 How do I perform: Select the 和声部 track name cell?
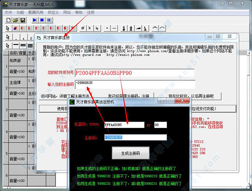(x=18, y=61)
